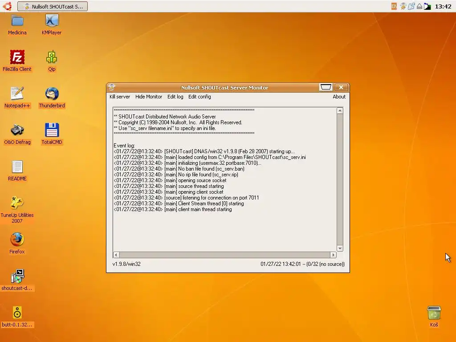
Task: Select the Nullsoft SHOUTcast taskbar button
Action: pyautogui.click(x=53, y=6)
